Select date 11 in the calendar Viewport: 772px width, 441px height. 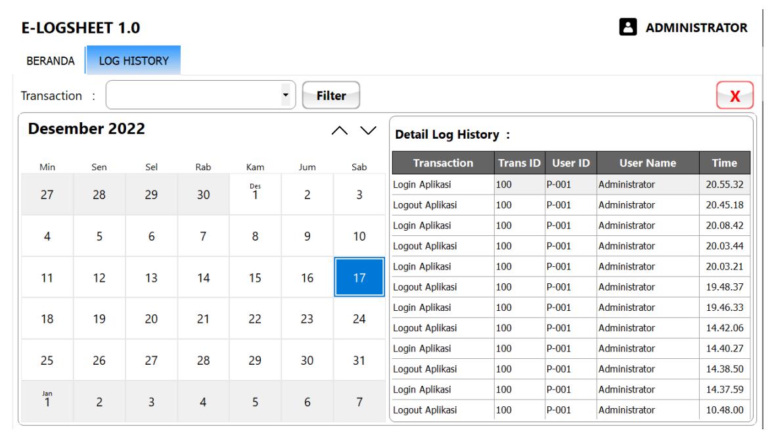click(x=47, y=277)
